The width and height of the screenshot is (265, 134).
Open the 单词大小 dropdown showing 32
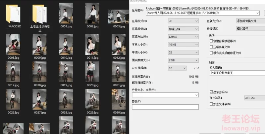tap(183, 52)
